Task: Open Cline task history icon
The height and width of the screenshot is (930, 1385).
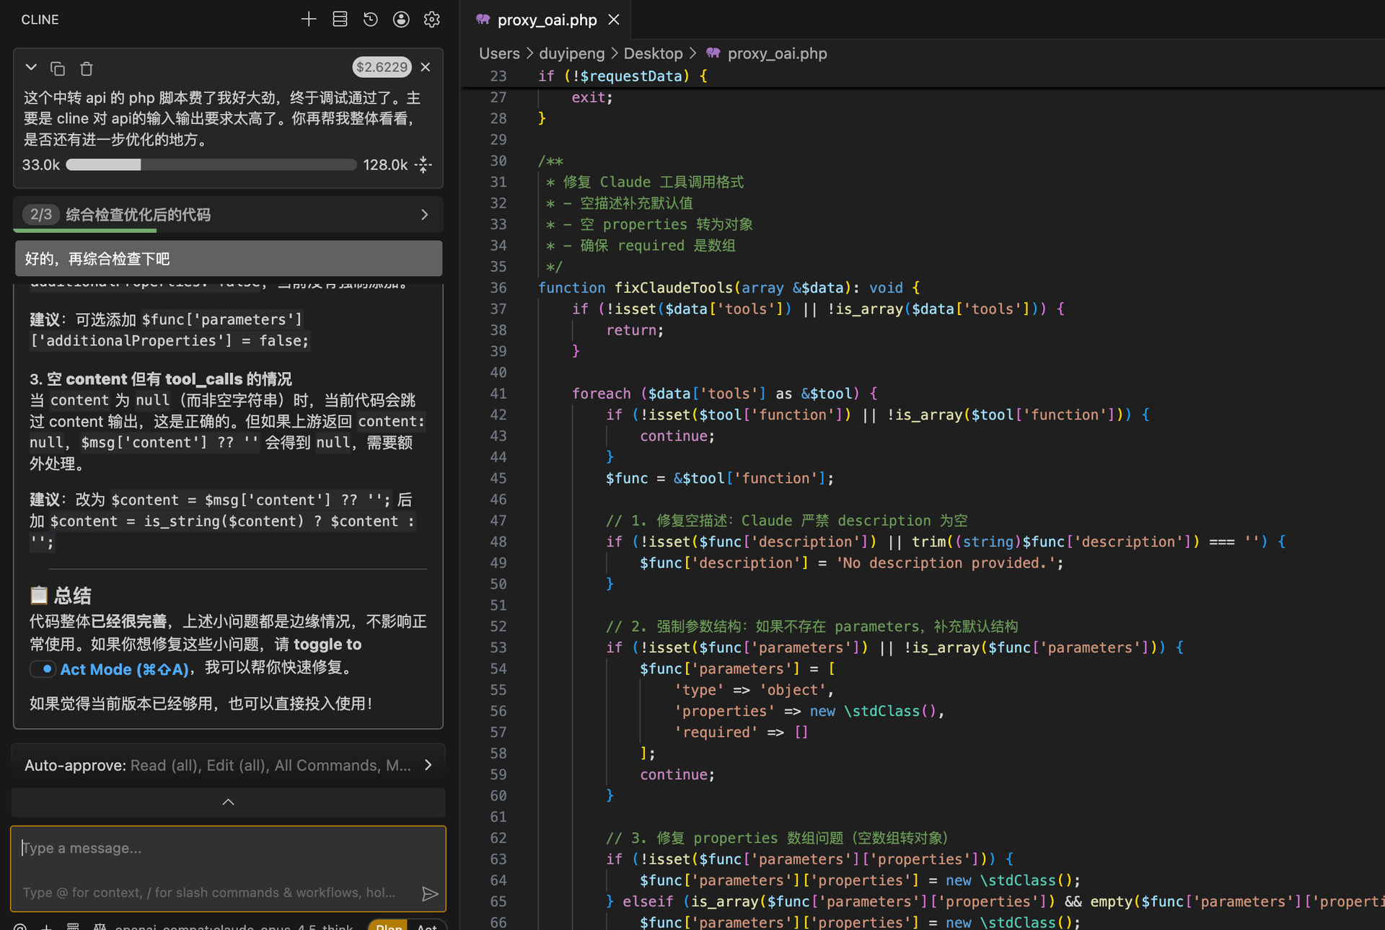Action: (371, 19)
